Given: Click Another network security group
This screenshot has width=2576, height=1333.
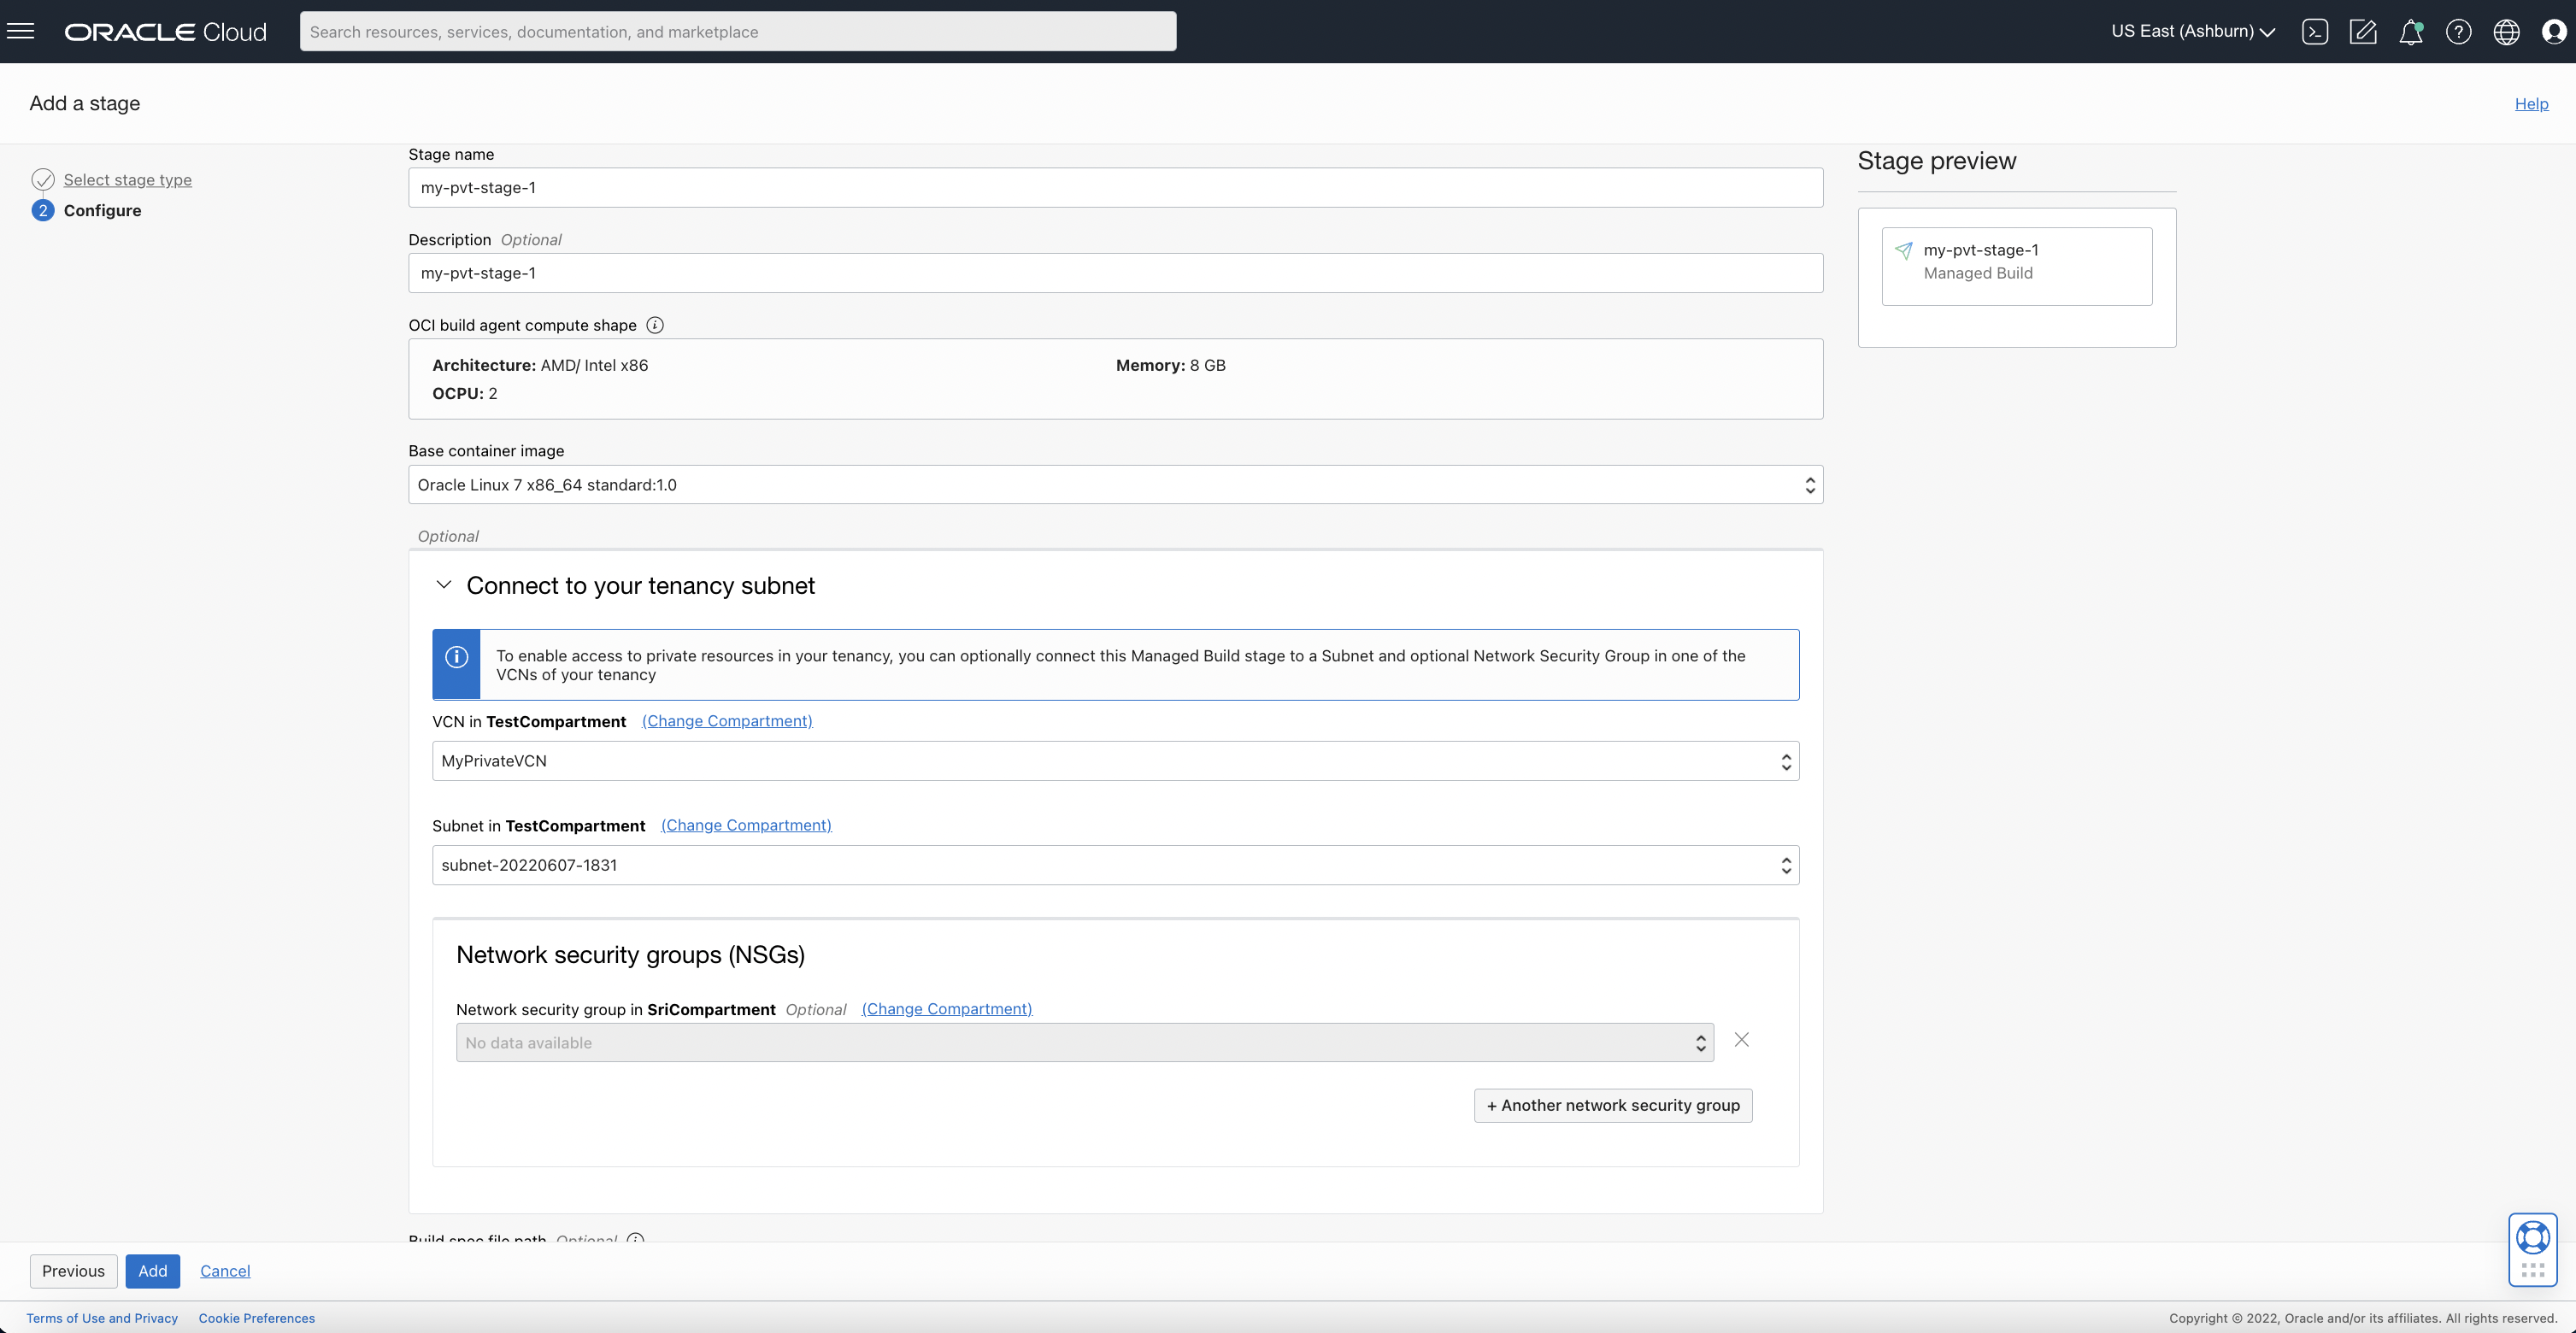Looking at the screenshot, I should point(1612,1105).
